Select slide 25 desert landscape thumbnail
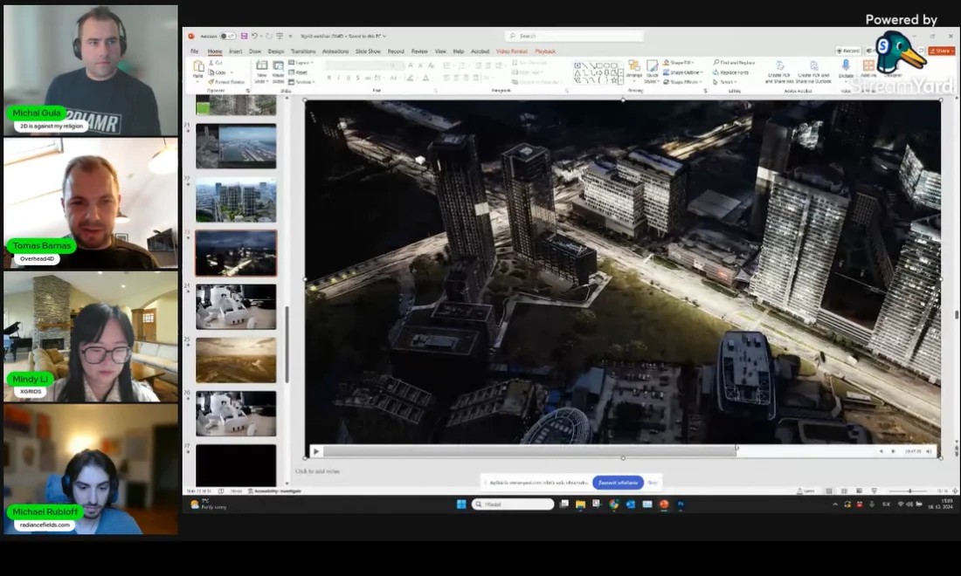The width and height of the screenshot is (961, 576). [x=236, y=360]
